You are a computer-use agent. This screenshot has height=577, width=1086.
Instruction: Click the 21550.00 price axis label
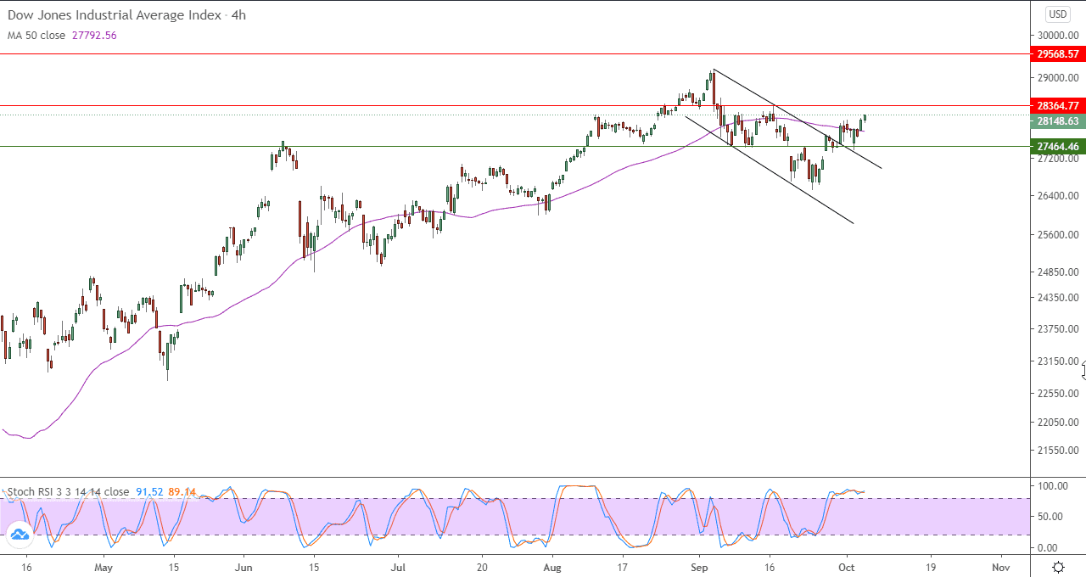[x=1057, y=451]
